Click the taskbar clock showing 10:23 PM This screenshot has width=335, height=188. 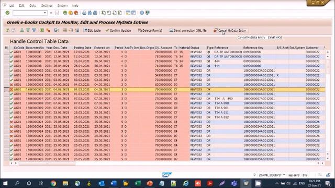[x=315, y=183]
